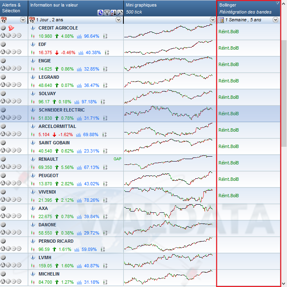Toggle list A for CREDIT AGRICOLE

click(x=3, y=35)
